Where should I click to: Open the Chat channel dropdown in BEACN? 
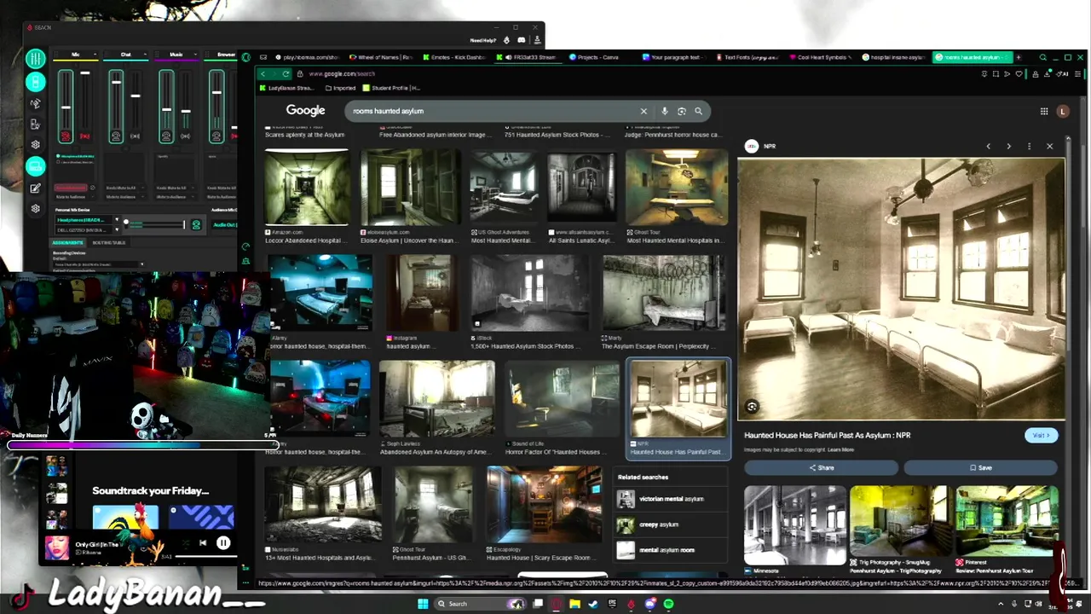coord(146,55)
